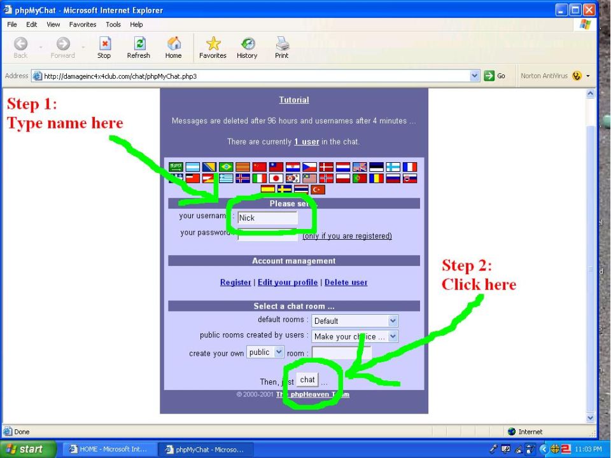Click the chat button

click(x=307, y=380)
